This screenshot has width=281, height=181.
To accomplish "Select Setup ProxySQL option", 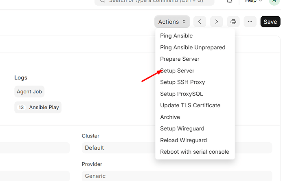I will pyautogui.click(x=182, y=94).
